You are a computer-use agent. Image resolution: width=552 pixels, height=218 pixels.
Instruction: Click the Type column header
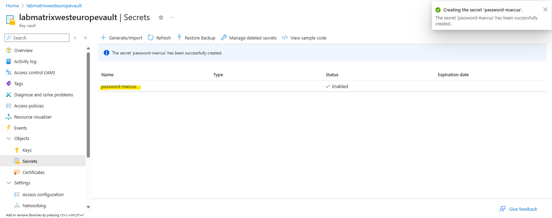218,75
